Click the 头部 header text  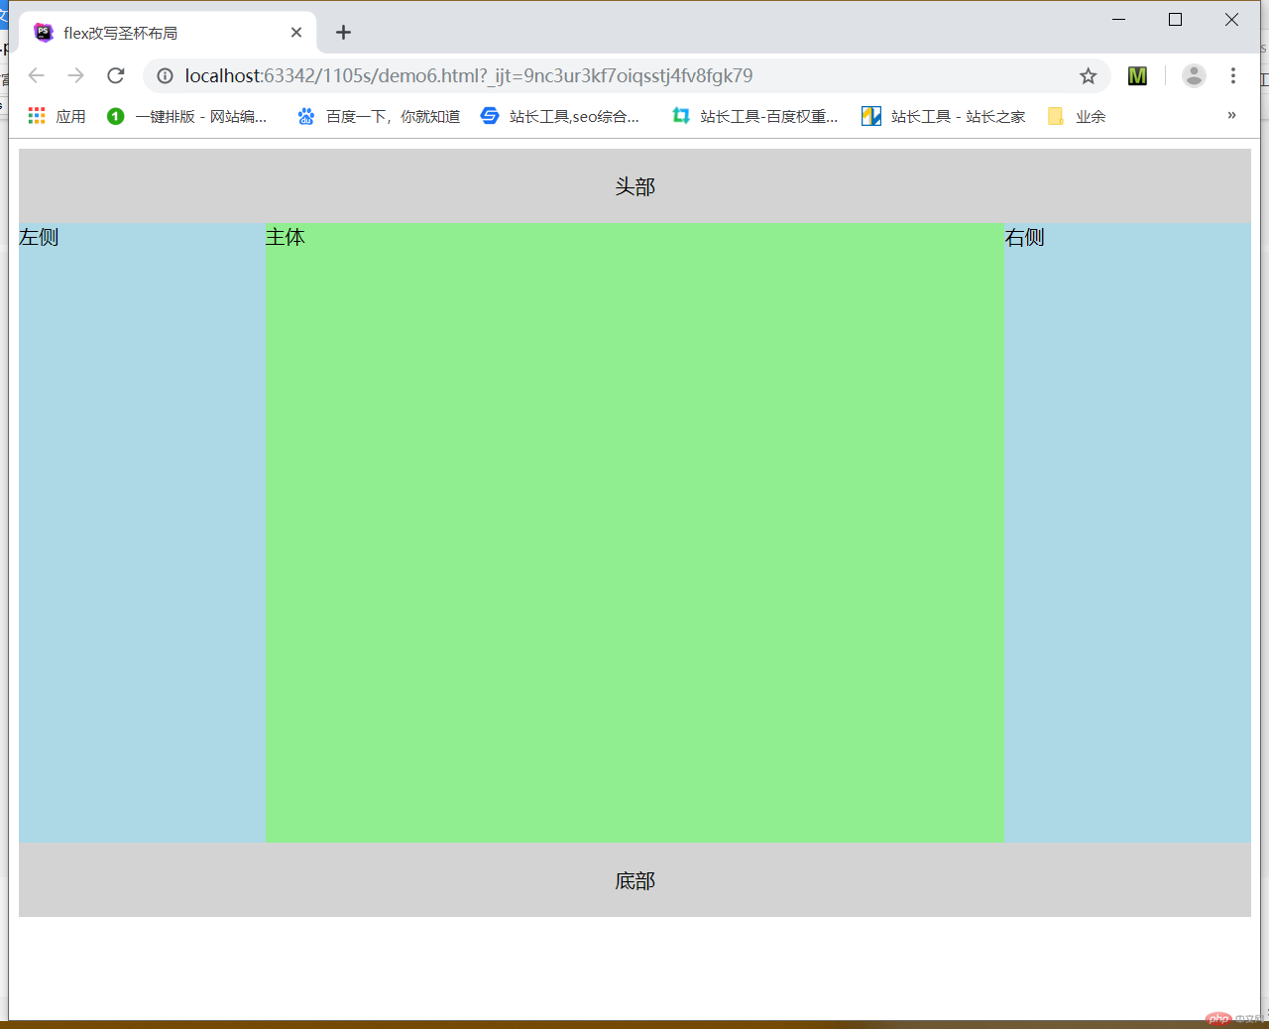pyautogui.click(x=634, y=187)
